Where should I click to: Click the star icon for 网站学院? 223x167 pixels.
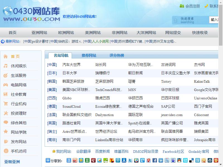click(x=6, y=132)
